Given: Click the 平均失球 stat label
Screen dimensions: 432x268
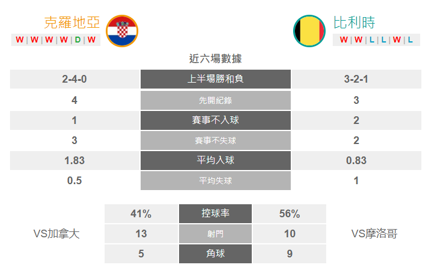Looking at the screenshot, I should 216,181.
